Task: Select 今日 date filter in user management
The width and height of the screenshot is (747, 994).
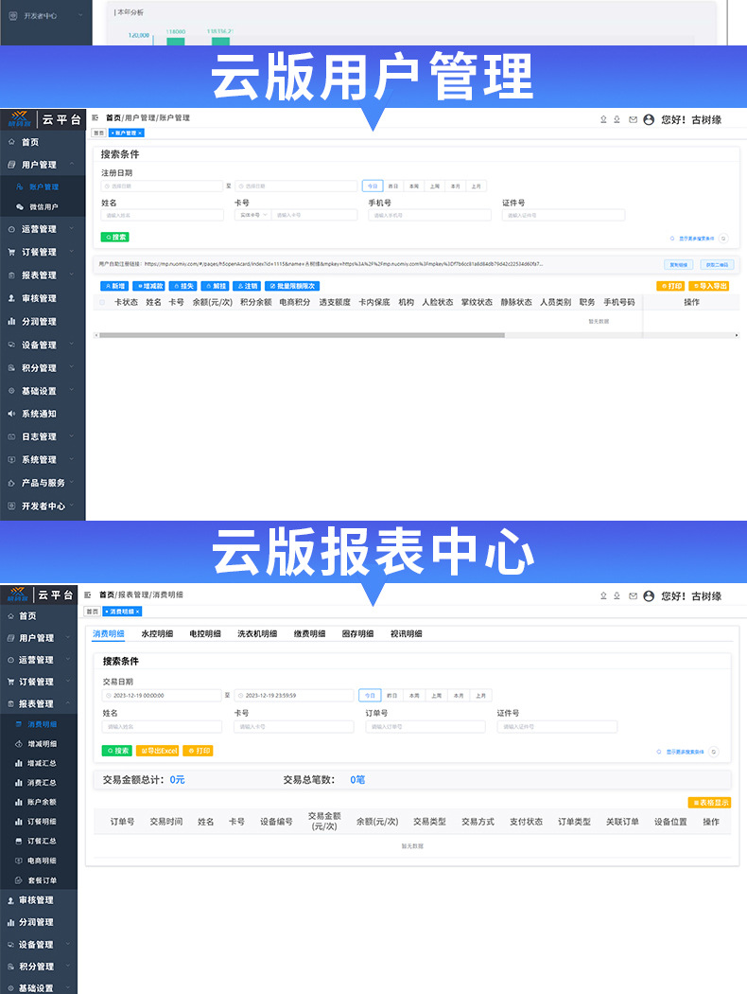Action: (373, 186)
